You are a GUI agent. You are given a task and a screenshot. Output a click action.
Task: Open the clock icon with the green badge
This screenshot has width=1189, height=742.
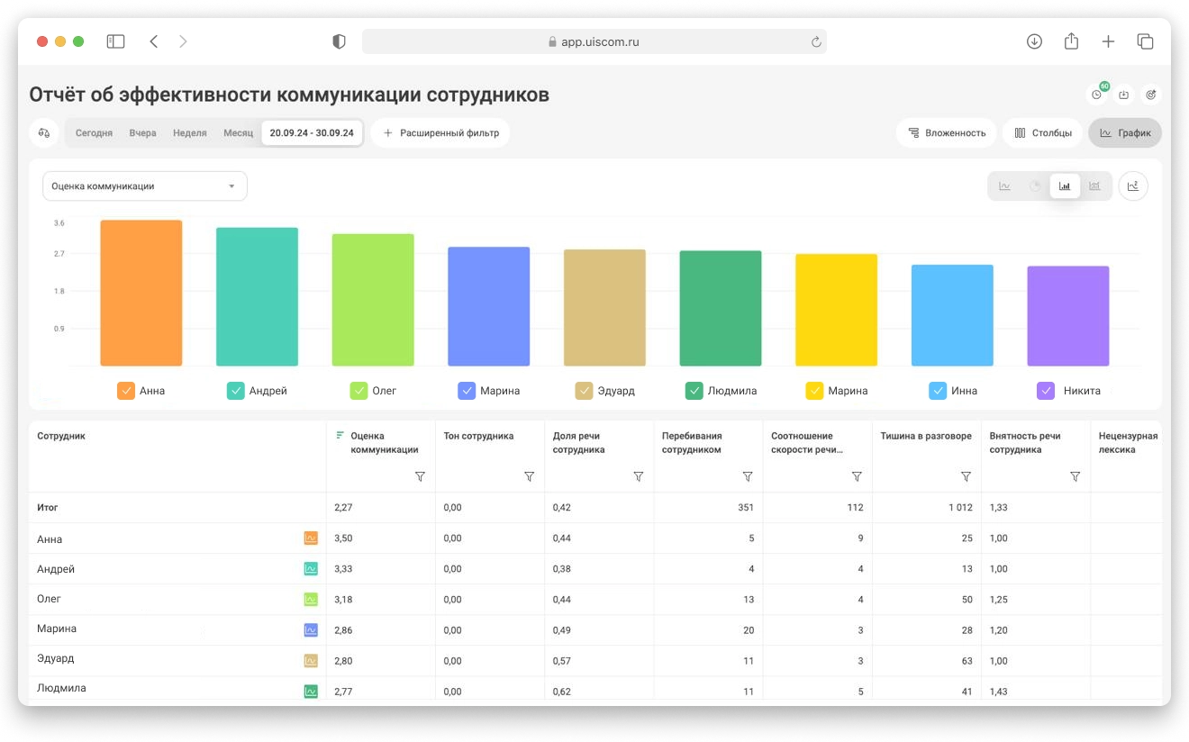(x=1097, y=94)
